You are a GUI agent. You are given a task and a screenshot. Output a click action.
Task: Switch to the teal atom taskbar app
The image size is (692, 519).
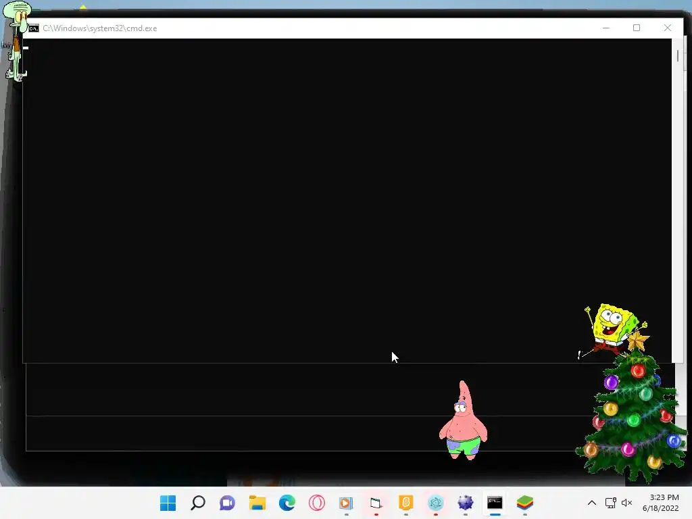(436, 503)
